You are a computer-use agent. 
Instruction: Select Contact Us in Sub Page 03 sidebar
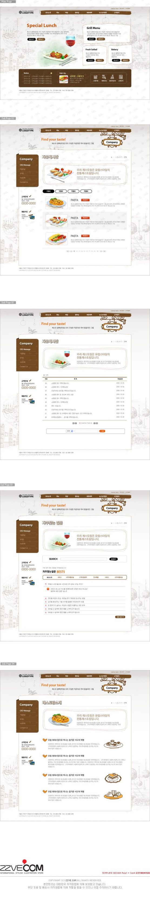point(24,548)
